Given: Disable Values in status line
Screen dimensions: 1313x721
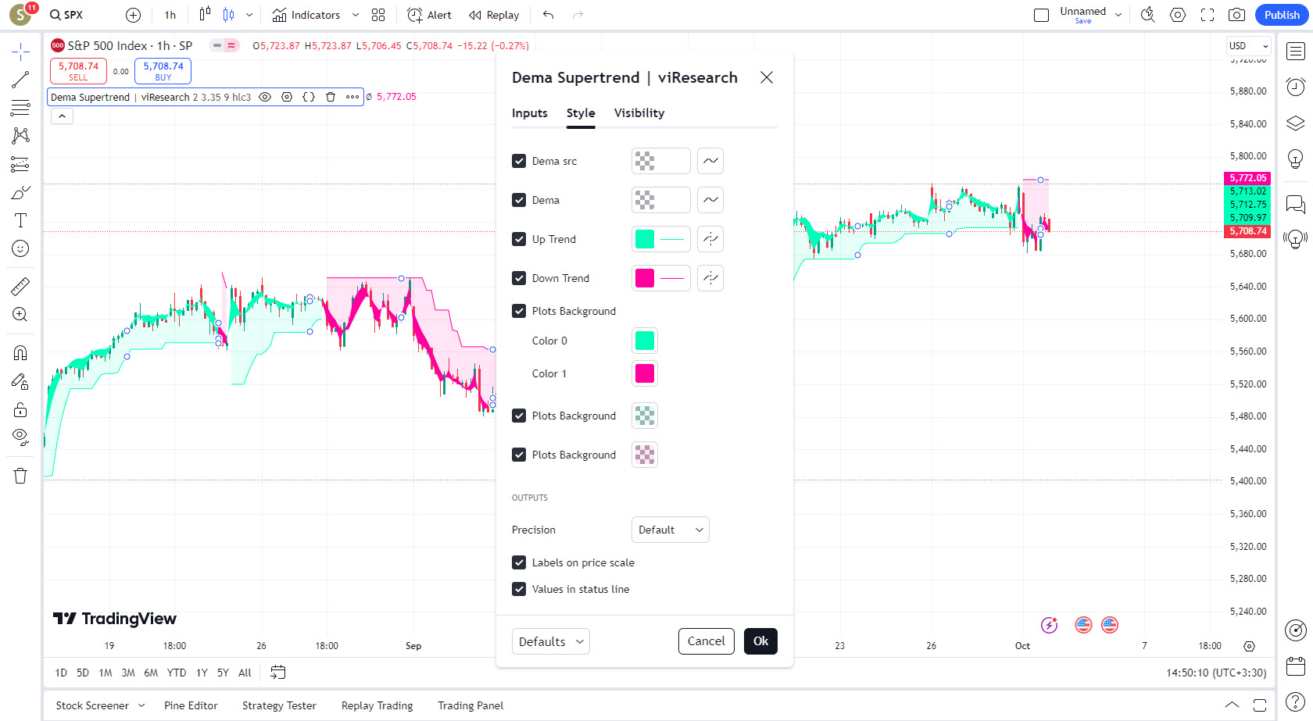Looking at the screenshot, I should point(519,589).
